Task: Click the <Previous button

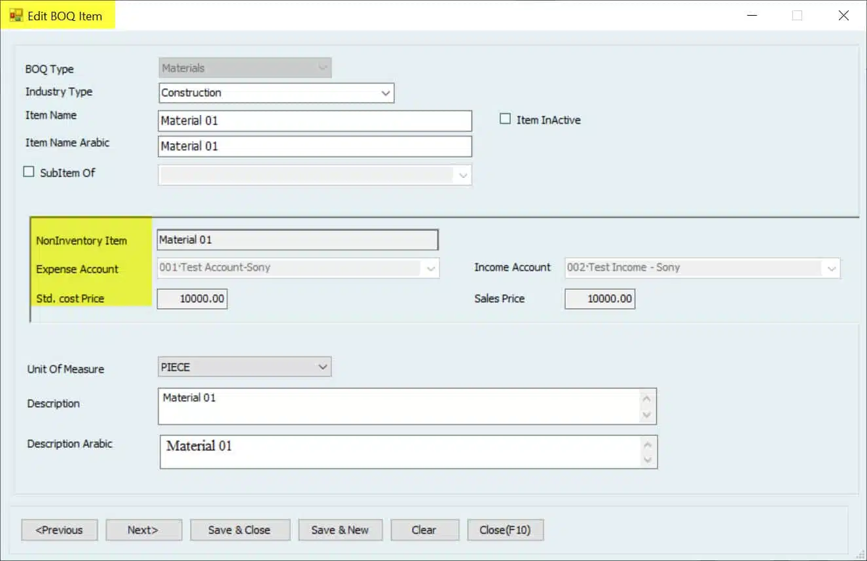Action: (60, 530)
